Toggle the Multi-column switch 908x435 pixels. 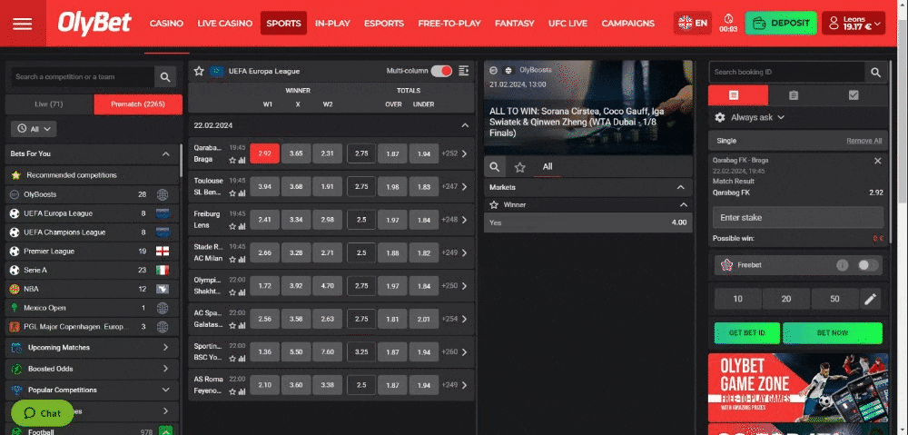point(441,71)
